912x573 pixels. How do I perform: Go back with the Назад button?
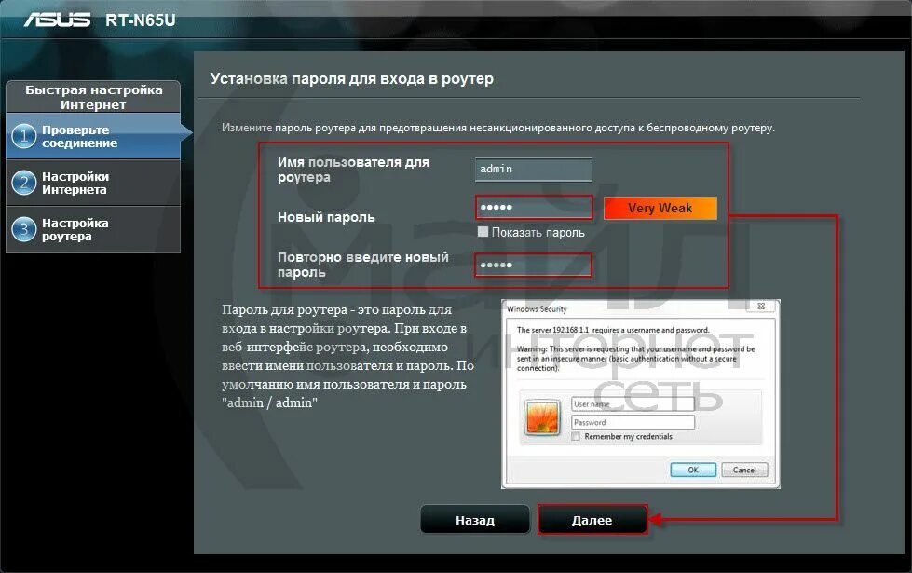pyautogui.click(x=474, y=520)
